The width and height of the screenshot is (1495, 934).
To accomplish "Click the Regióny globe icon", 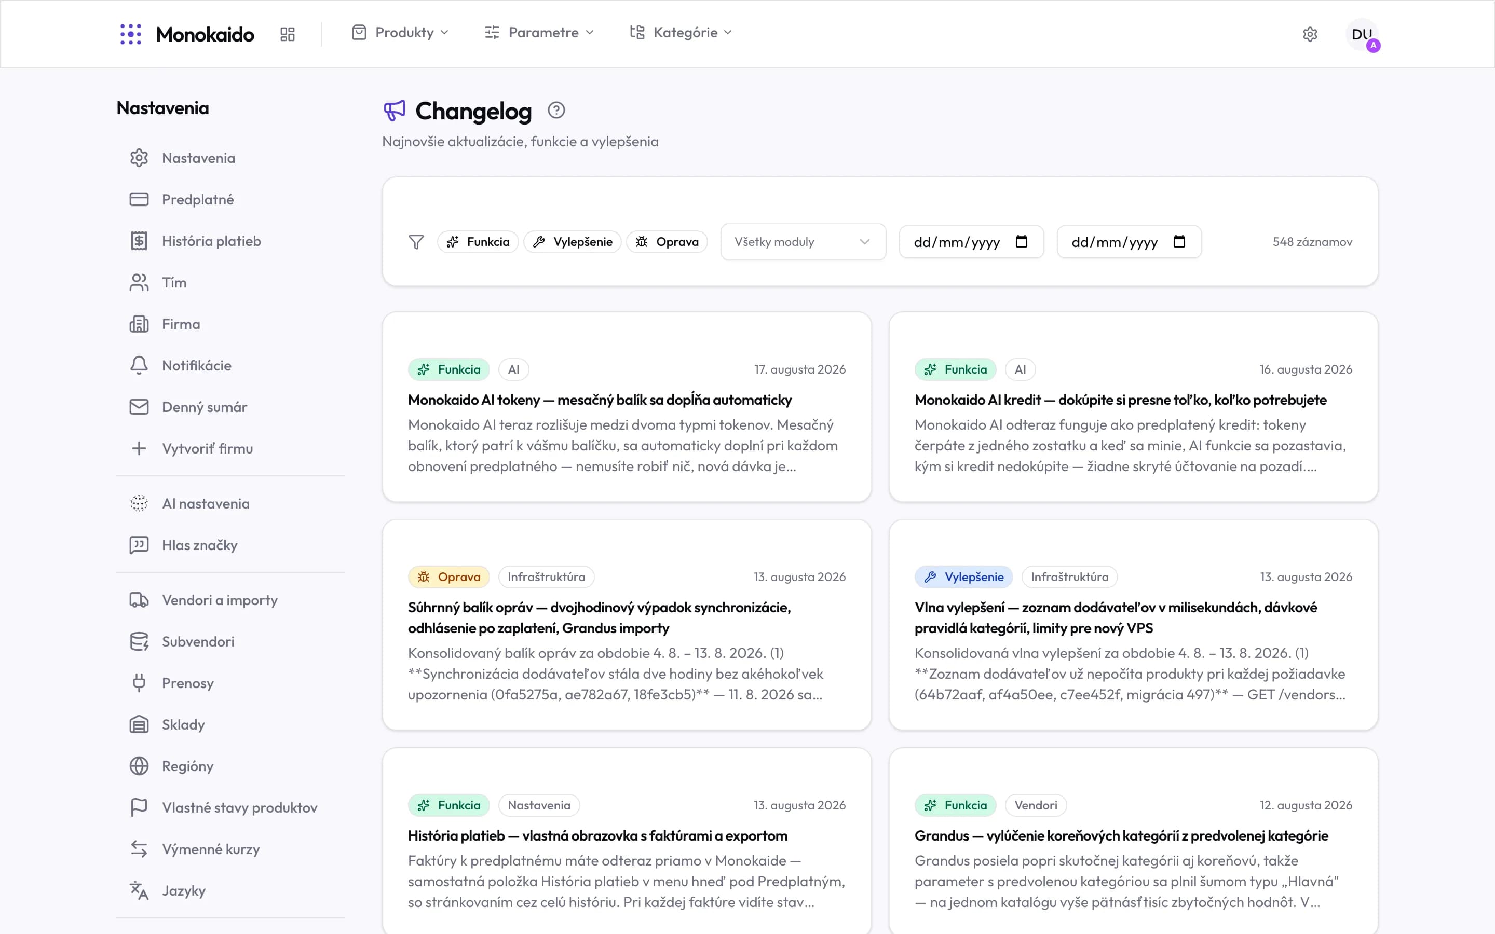I will click(x=139, y=766).
